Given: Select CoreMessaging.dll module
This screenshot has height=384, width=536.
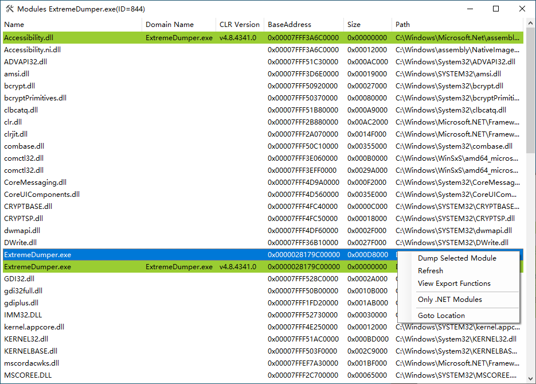Looking at the screenshot, I should [x=263, y=183].
